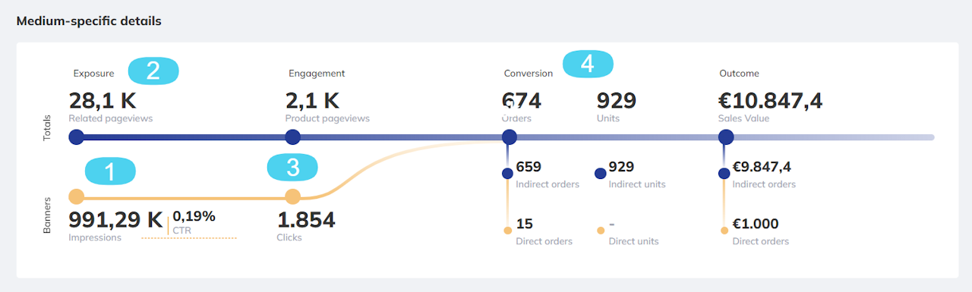Image resolution: width=972 pixels, height=292 pixels.
Task: Click the 0,19% CTR value
Action: coord(194,216)
